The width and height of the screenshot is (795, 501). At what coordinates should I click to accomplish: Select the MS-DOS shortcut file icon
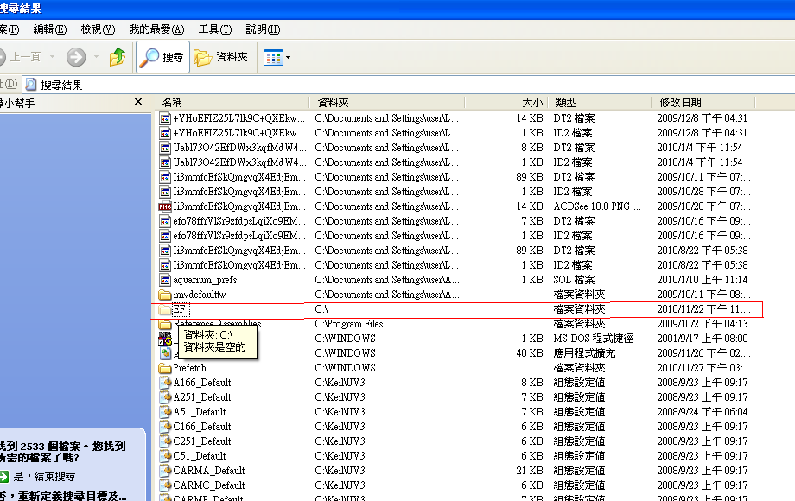[164, 339]
